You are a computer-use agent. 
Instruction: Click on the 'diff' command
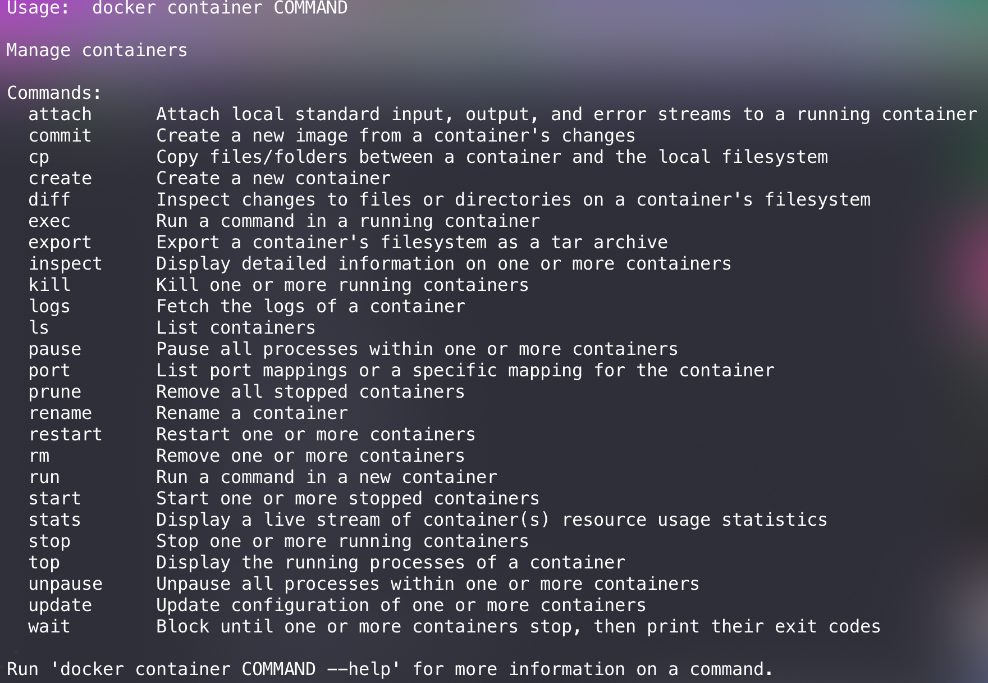[49, 200]
